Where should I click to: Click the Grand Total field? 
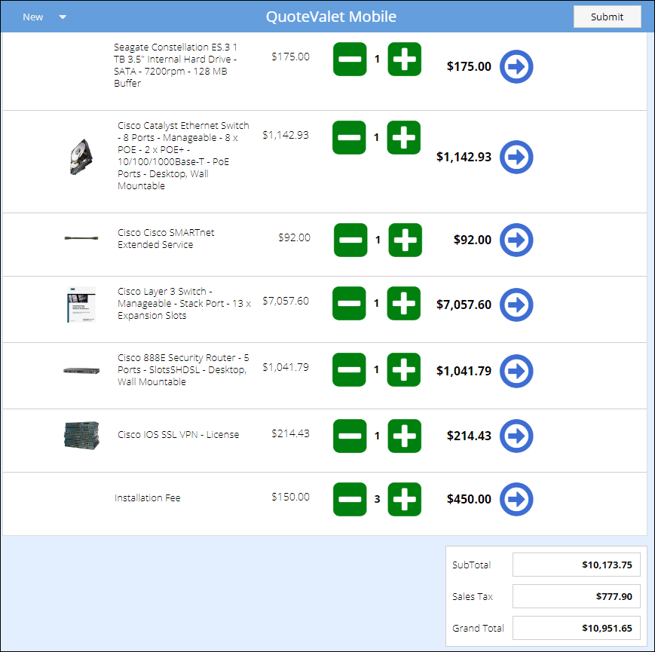tap(576, 628)
